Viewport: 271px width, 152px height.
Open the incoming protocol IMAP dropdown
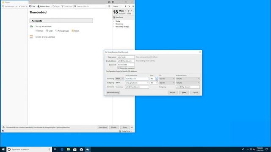pyautogui.click(x=119, y=79)
